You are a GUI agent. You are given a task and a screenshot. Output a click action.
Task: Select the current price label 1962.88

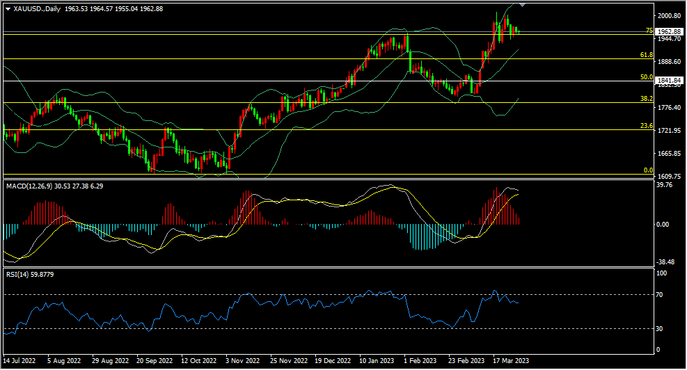click(x=670, y=31)
